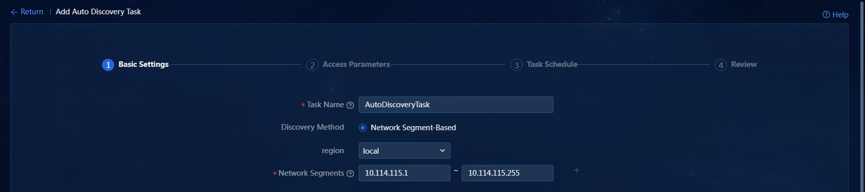
Task: Click the back arrow icon beside Return
Action: (x=14, y=12)
